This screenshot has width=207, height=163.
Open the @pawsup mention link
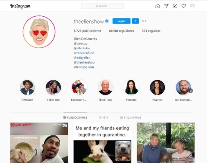pos(81,44)
